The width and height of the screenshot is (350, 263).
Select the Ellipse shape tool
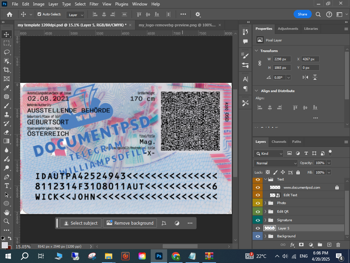6,203
